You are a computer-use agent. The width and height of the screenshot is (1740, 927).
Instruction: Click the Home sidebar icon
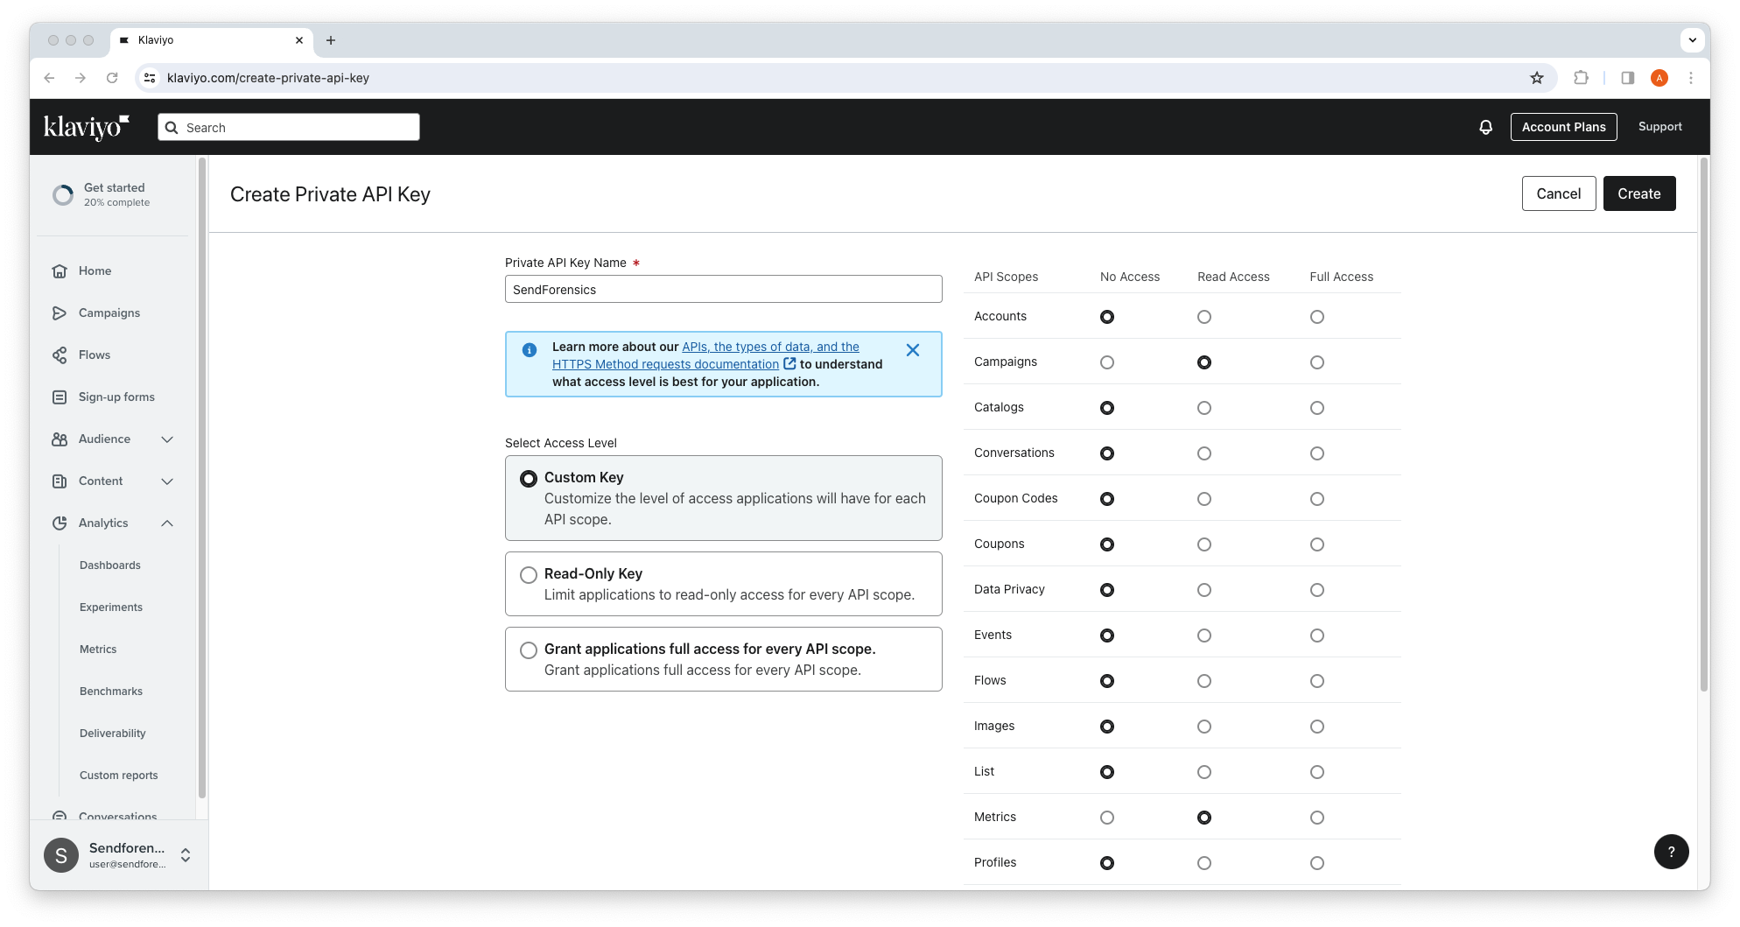(x=60, y=271)
